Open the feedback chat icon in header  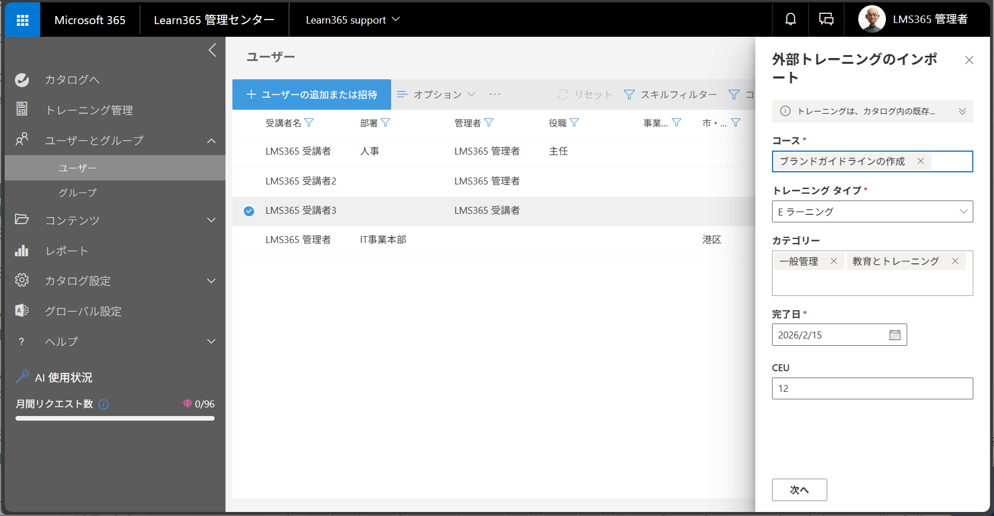pyautogui.click(x=826, y=20)
